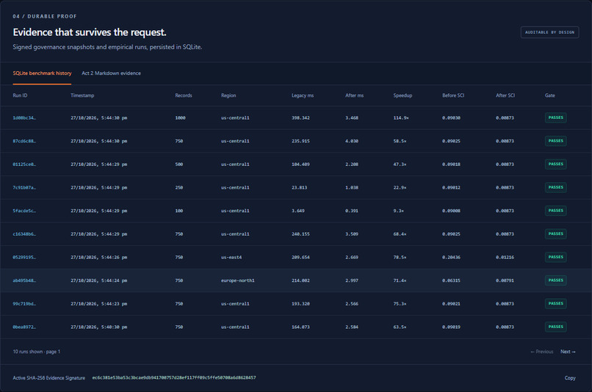Select the 9.3× speedup value
Viewport: 592px width, 392px height.
point(398,211)
